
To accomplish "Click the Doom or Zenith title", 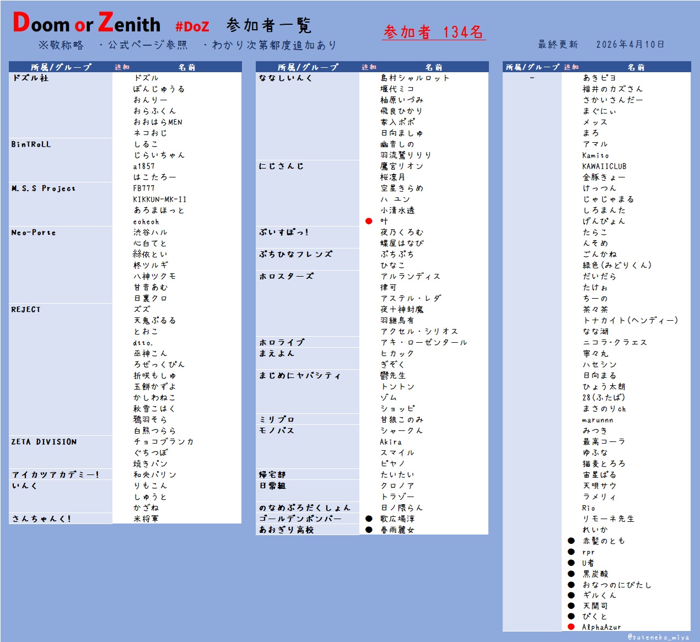I will click(x=87, y=23).
